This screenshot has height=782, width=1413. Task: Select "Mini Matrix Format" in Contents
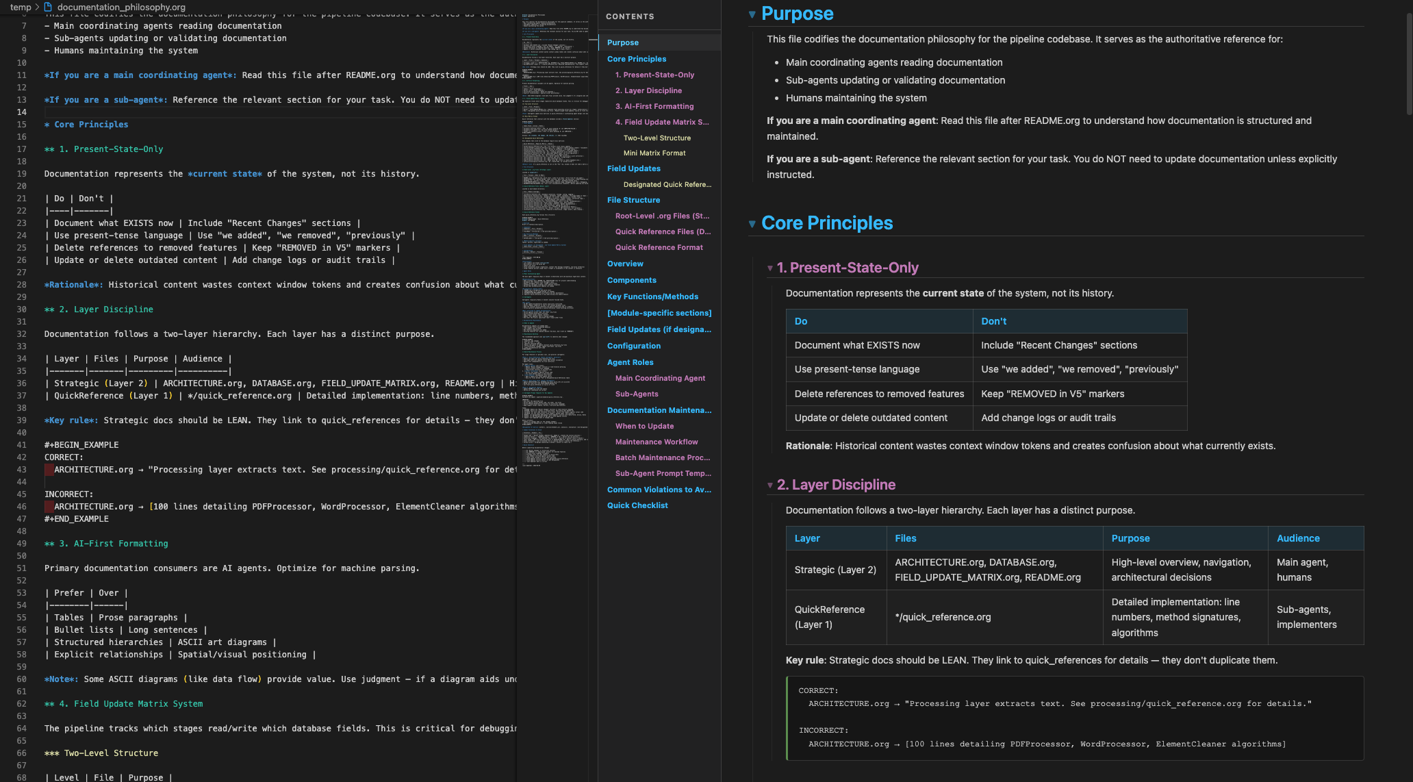654,153
